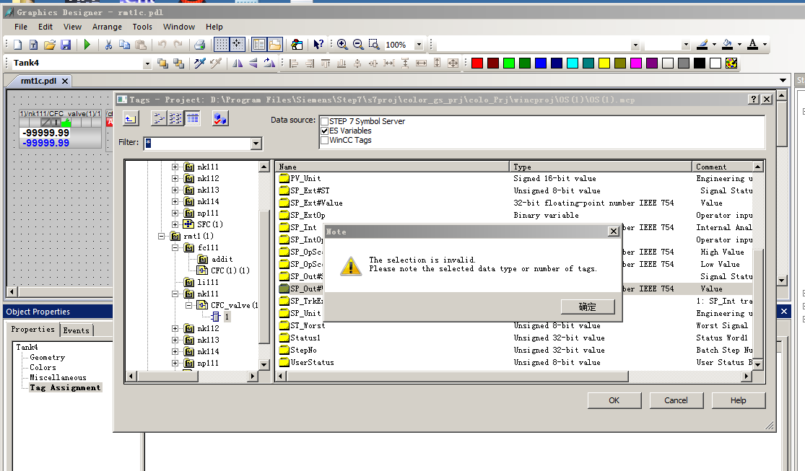This screenshot has height=471, width=805.
Task: Click OK in the Tags dialog
Action: pyautogui.click(x=614, y=401)
